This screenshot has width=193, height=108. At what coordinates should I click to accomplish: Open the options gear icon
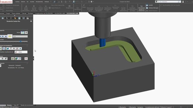click(91, 2)
